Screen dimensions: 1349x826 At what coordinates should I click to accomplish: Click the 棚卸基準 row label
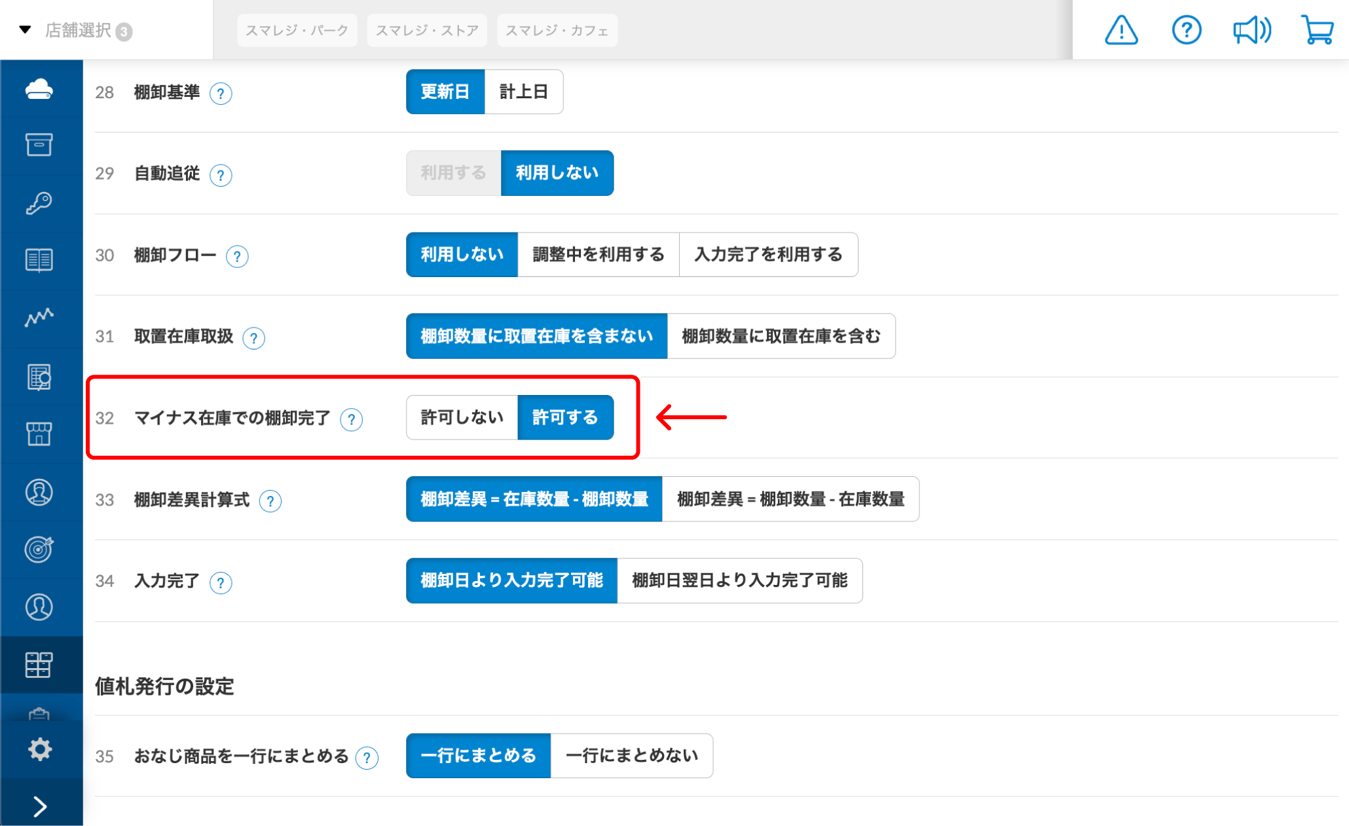tap(167, 92)
